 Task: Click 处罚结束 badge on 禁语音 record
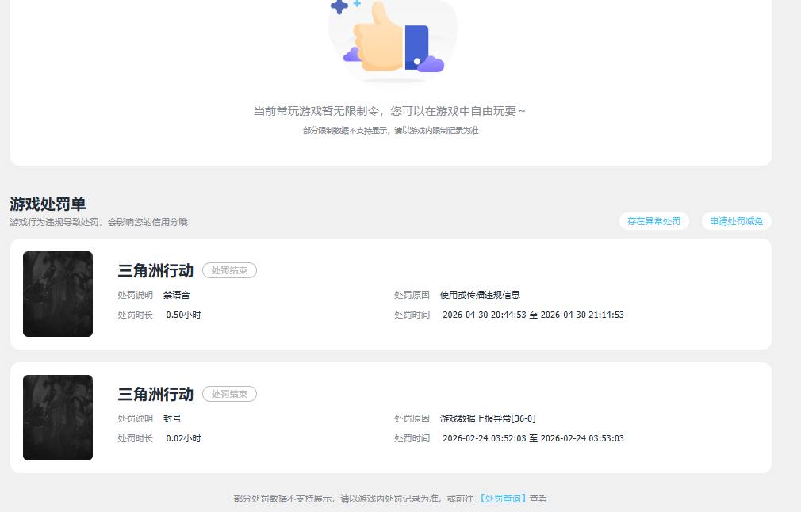tap(229, 270)
